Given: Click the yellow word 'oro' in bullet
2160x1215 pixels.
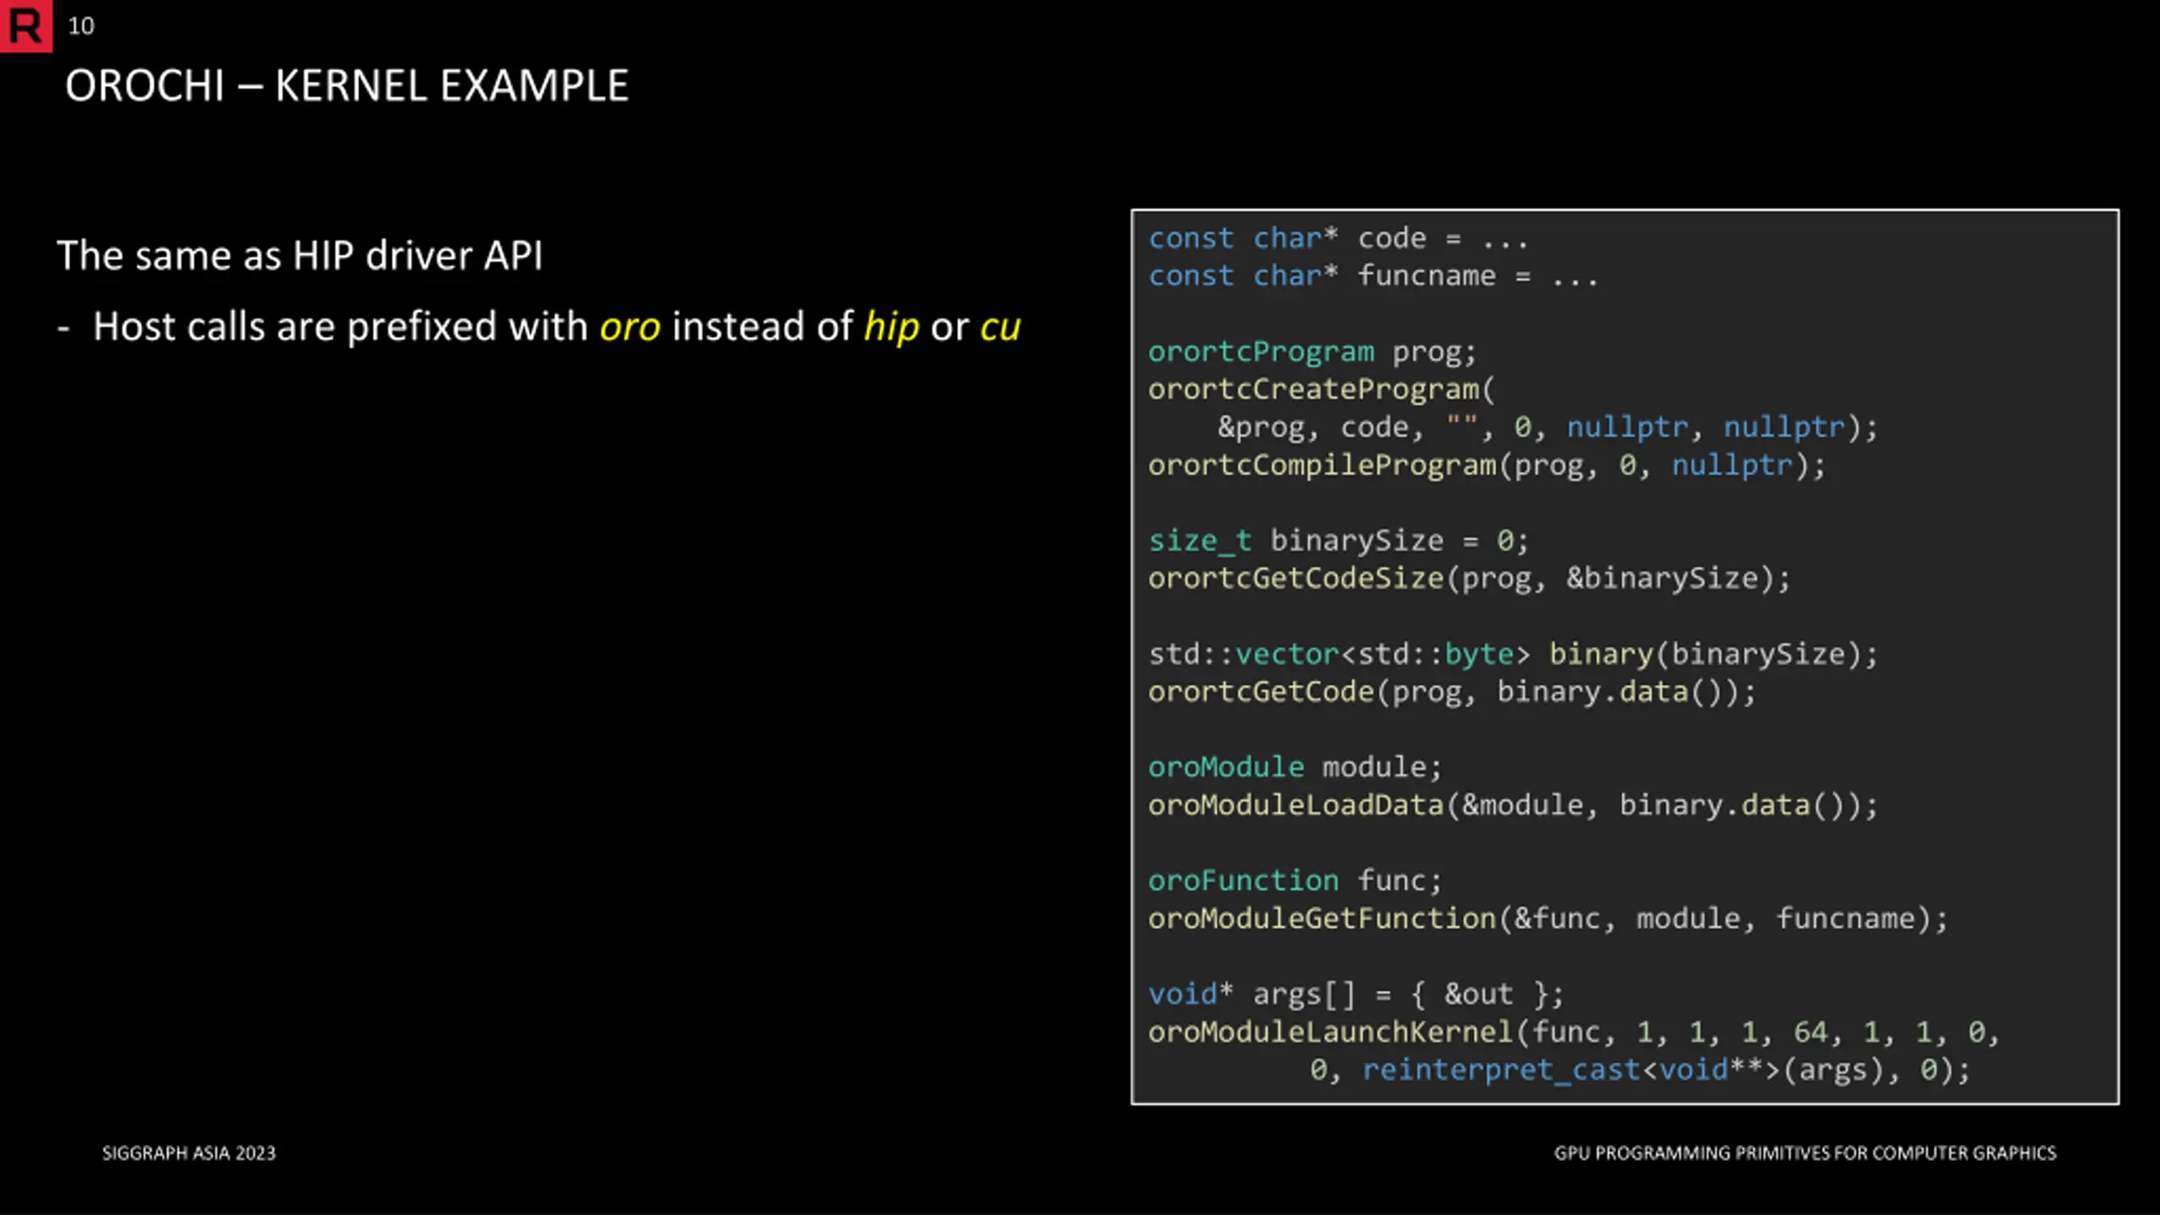Looking at the screenshot, I should pyautogui.click(x=629, y=327).
